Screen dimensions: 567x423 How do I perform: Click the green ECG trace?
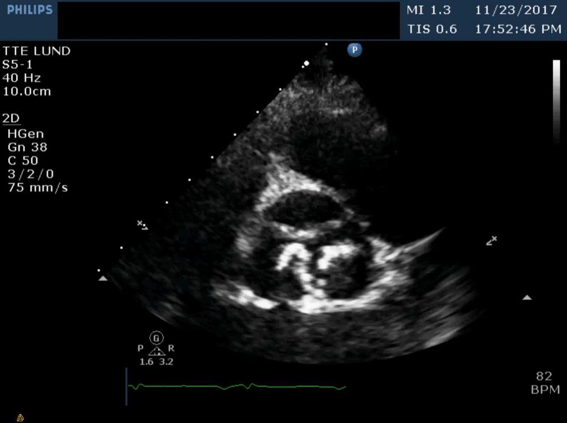[237, 387]
